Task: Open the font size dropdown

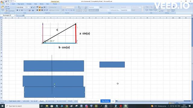Action: click(30, 7)
